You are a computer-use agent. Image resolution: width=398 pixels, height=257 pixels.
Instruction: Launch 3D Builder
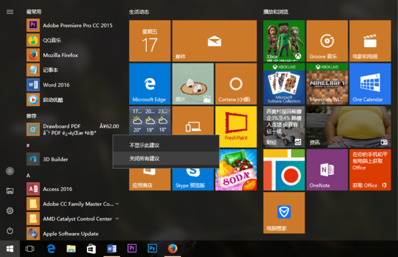tap(72, 159)
